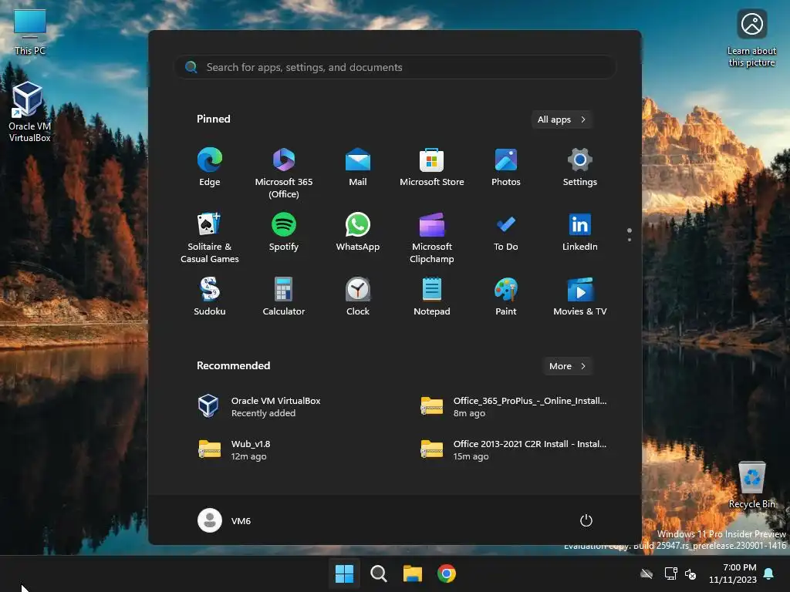Image resolution: width=790 pixels, height=592 pixels.
Task: Open the VM6 user account menu
Action: pyautogui.click(x=225, y=520)
